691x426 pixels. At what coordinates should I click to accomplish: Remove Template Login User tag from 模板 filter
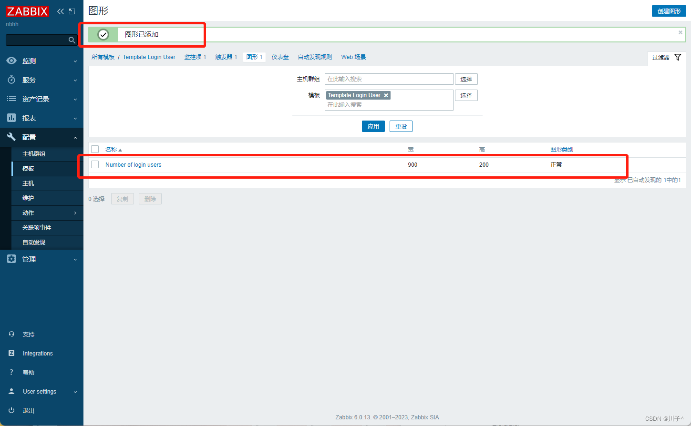tap(386, 95)
